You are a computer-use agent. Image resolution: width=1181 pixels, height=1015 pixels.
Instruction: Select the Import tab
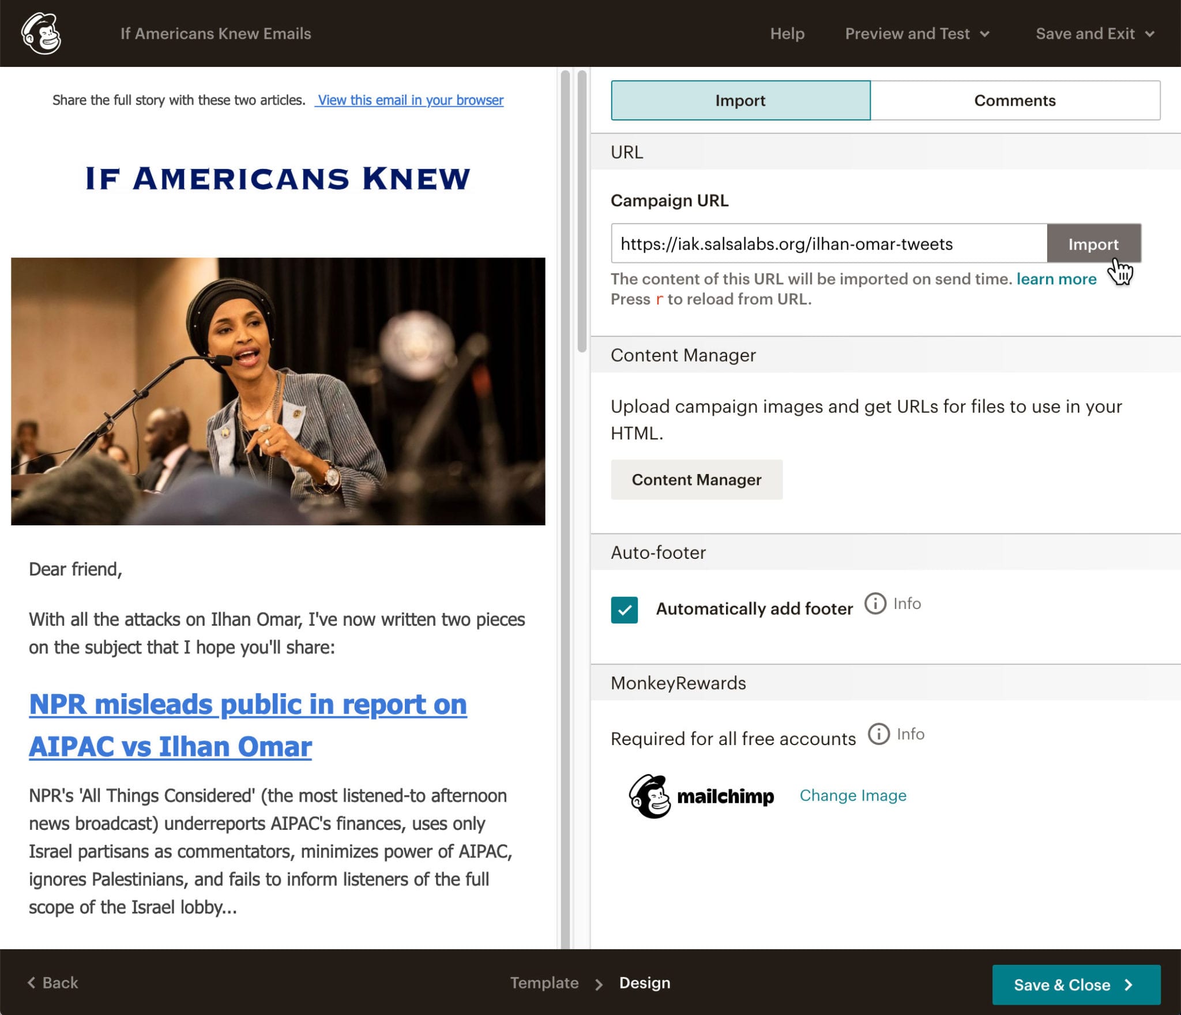click(740, 100)
